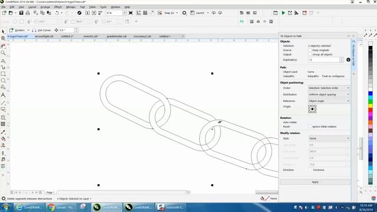Viewport: 377px width, 212px height.
Task: Expand the Snap To dropdown
Action: 177,13
